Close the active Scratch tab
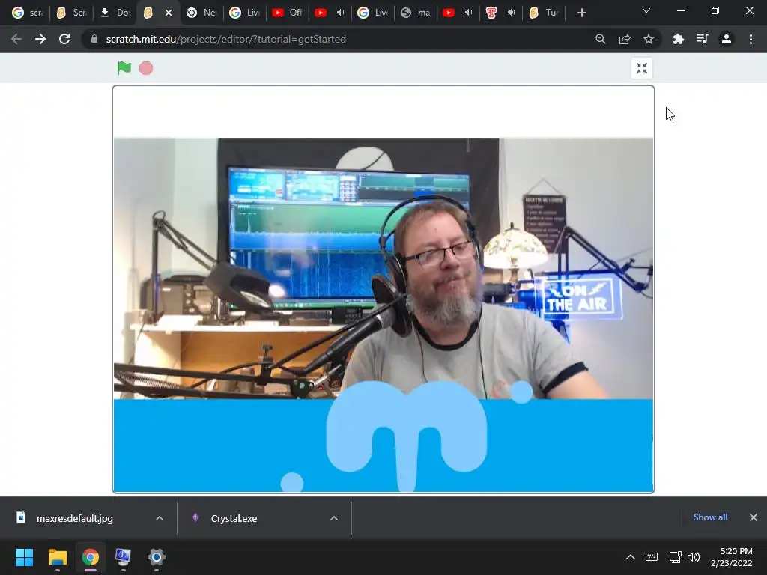767x575 pixels. pyautogui.click(x=169, y=13)
